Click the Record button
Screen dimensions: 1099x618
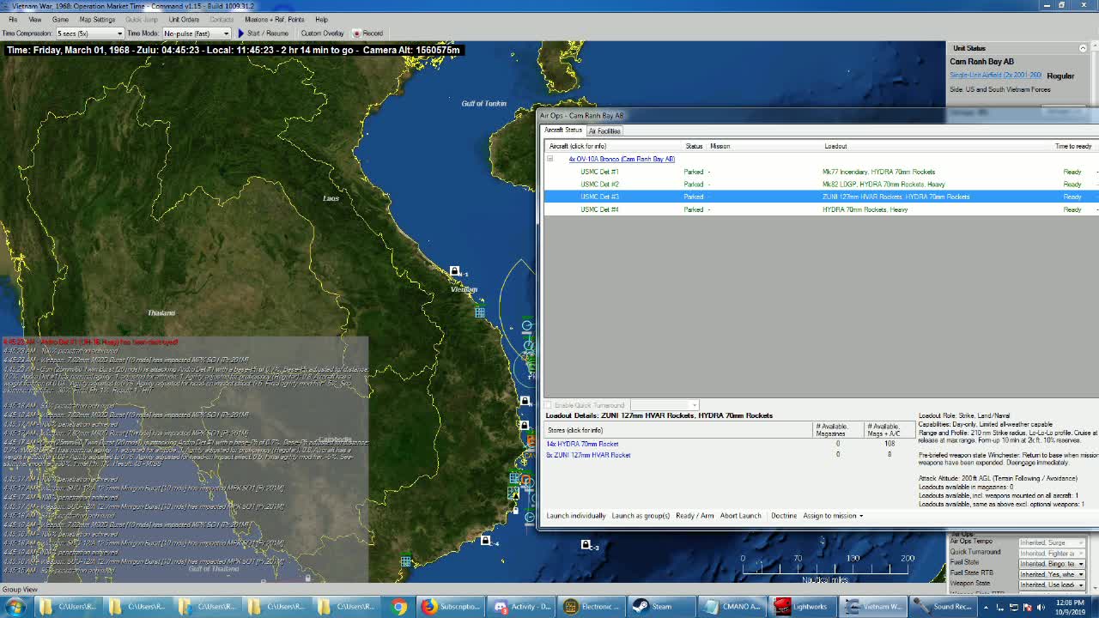pos(367,33)
